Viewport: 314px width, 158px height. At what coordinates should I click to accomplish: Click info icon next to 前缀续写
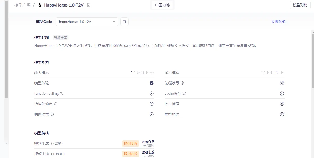point(182,83)
